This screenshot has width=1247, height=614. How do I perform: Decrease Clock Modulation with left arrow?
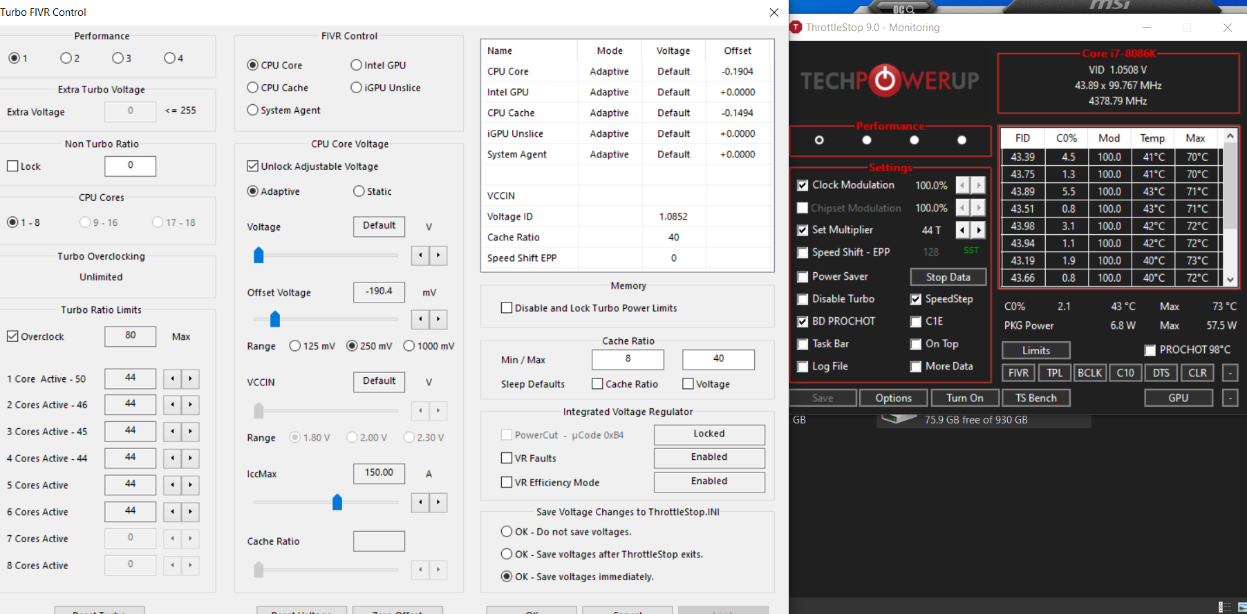(x=963, y=185)
